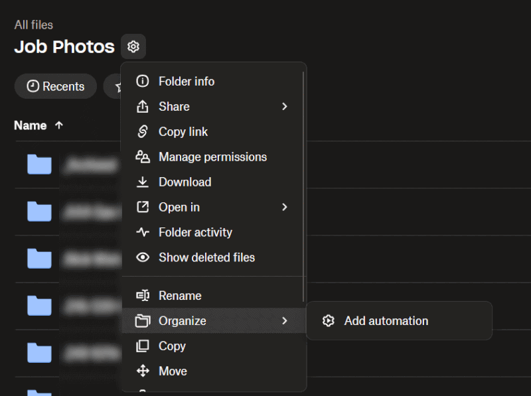Click the Download arrow icon
The height and width of the screenshot is (396, 531).
point(142,182)
